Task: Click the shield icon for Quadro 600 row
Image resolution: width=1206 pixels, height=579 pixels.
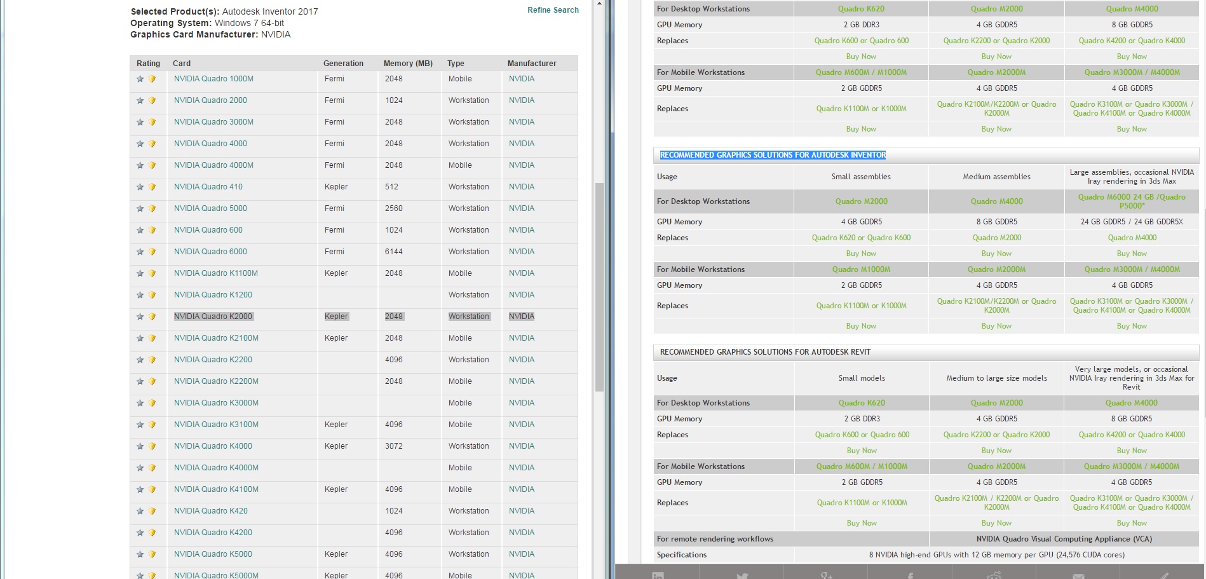Action: tap(152, 230)
